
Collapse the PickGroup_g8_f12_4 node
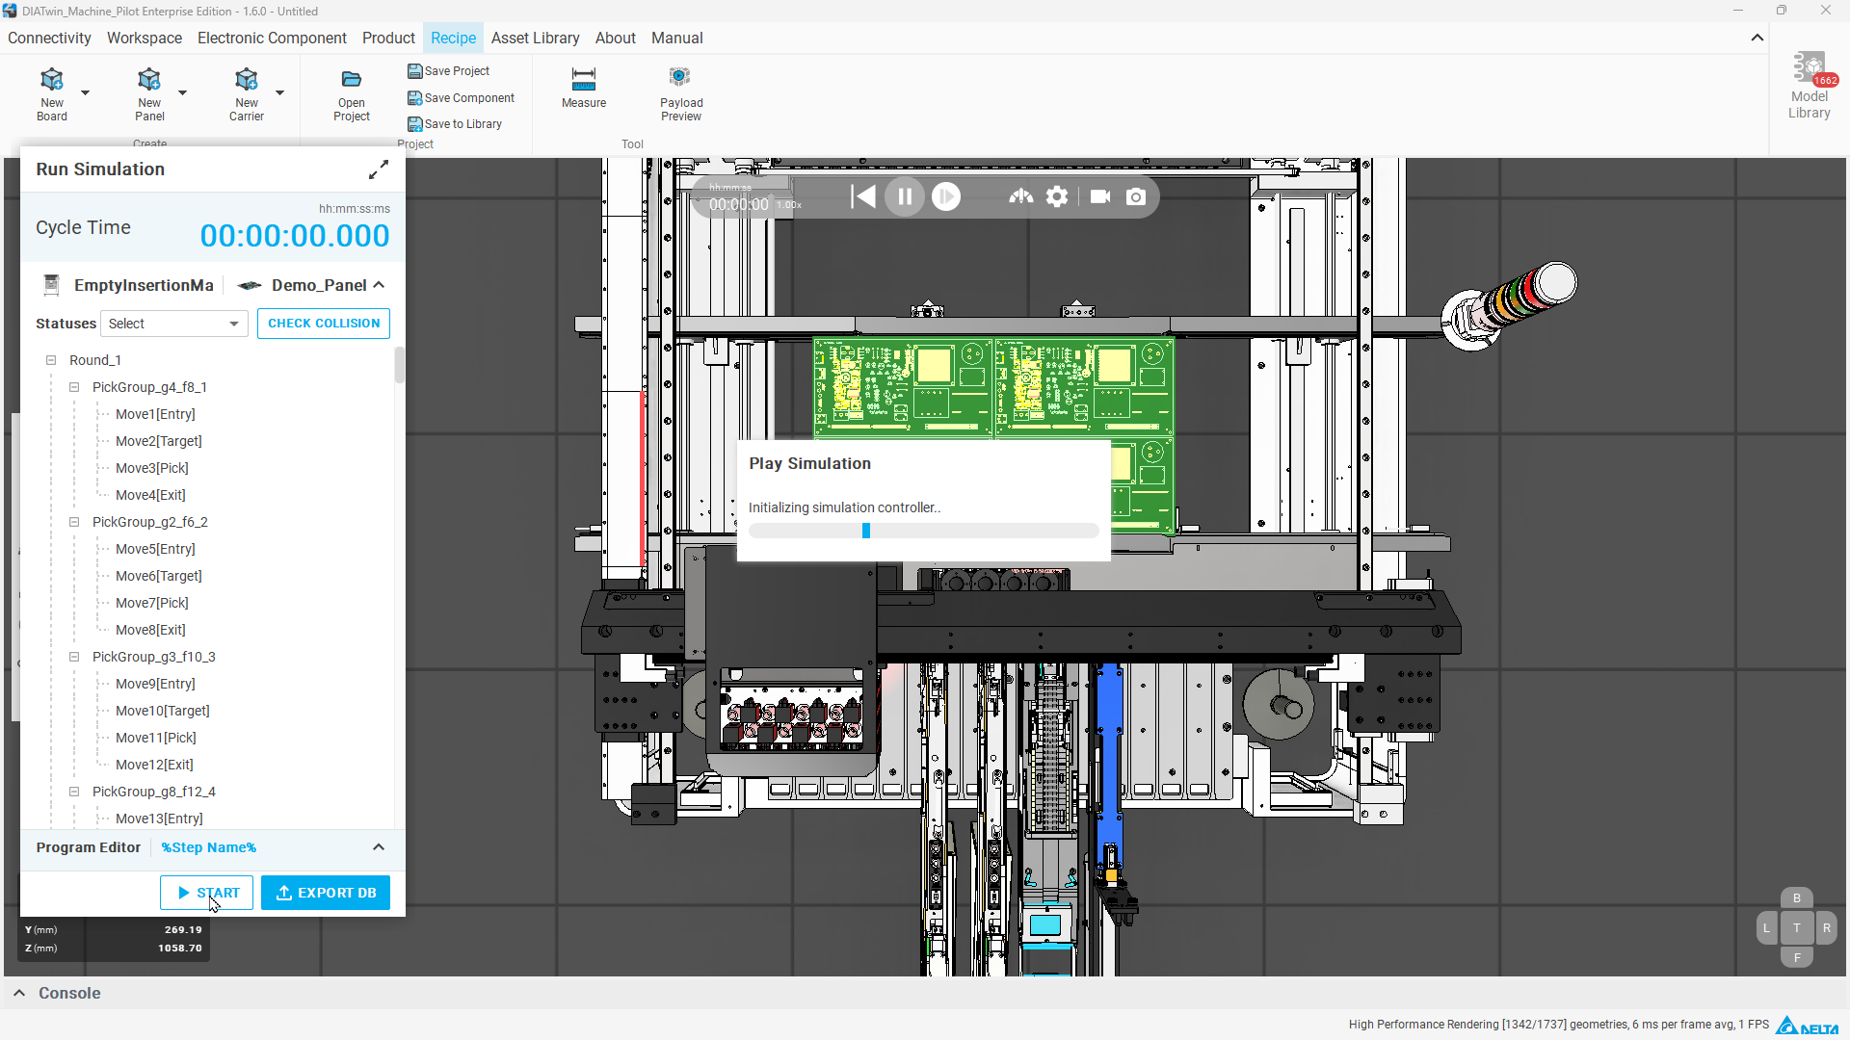(x=74, y=792)
